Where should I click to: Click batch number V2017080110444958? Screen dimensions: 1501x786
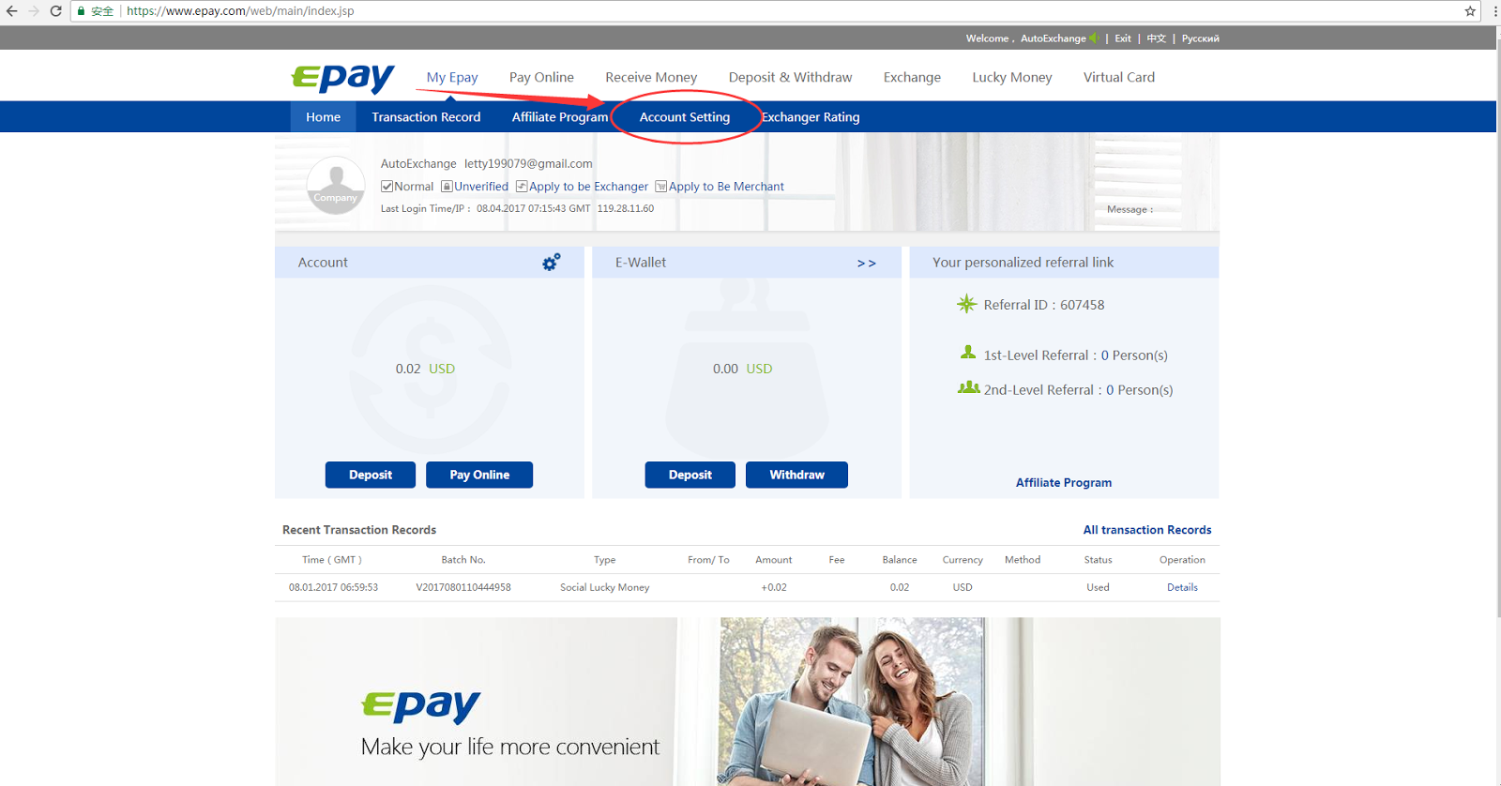[463, 587]
